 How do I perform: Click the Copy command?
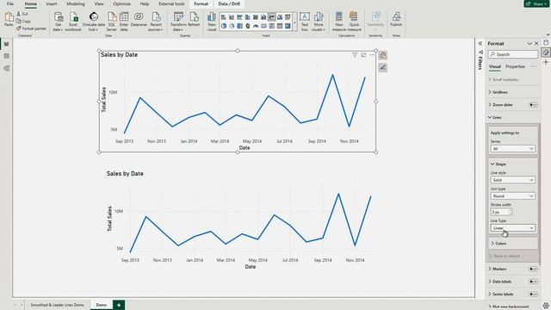point(23,21)
